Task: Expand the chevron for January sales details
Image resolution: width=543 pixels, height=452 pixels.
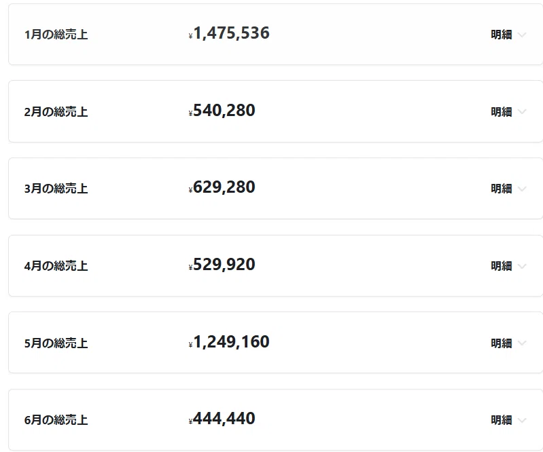Action: [x=522, y=35]
